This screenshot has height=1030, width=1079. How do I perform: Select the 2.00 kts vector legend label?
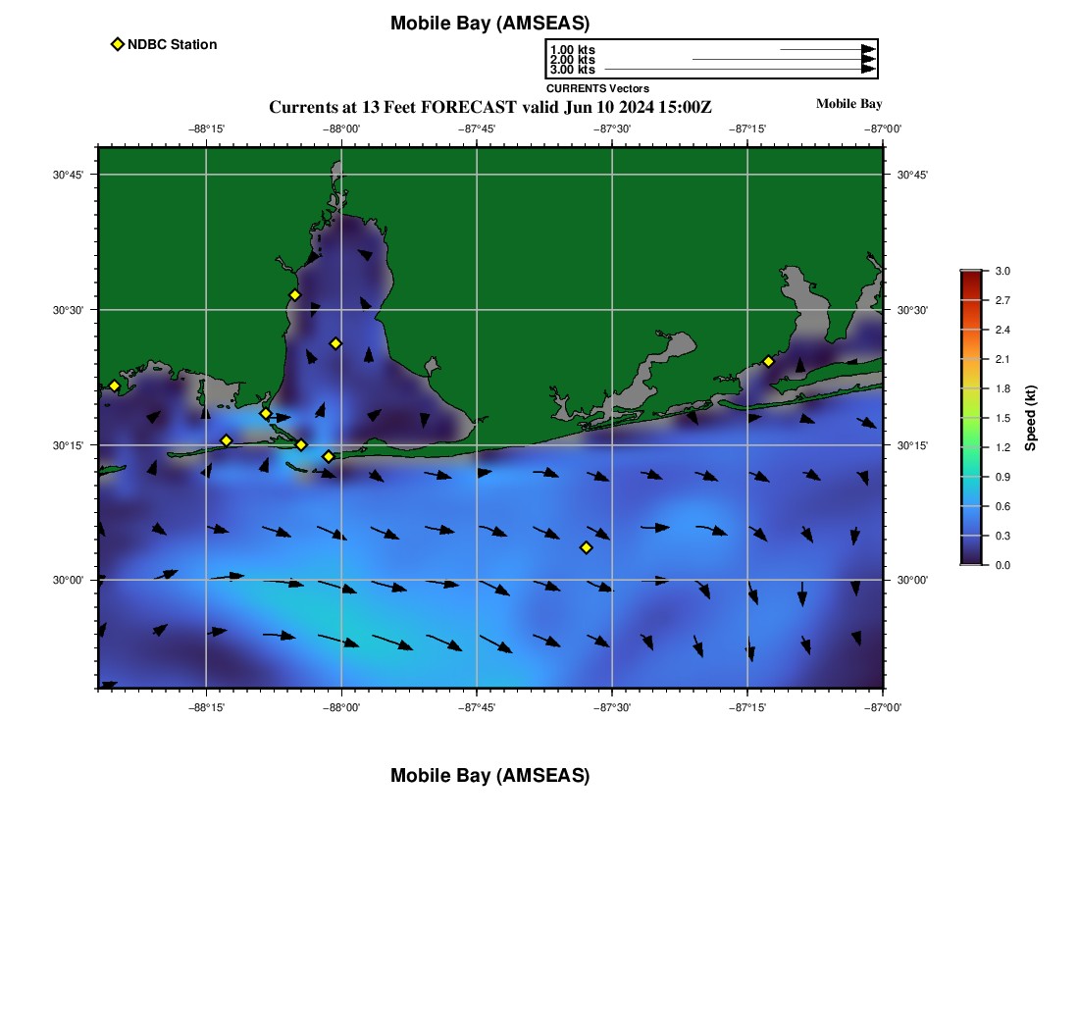point(572,60)
